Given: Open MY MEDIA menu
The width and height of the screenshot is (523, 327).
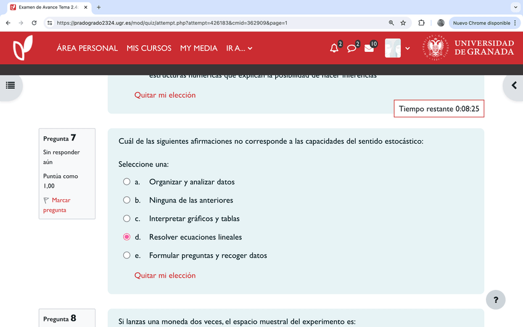Looking at the screenshot, I should [199, 48].
